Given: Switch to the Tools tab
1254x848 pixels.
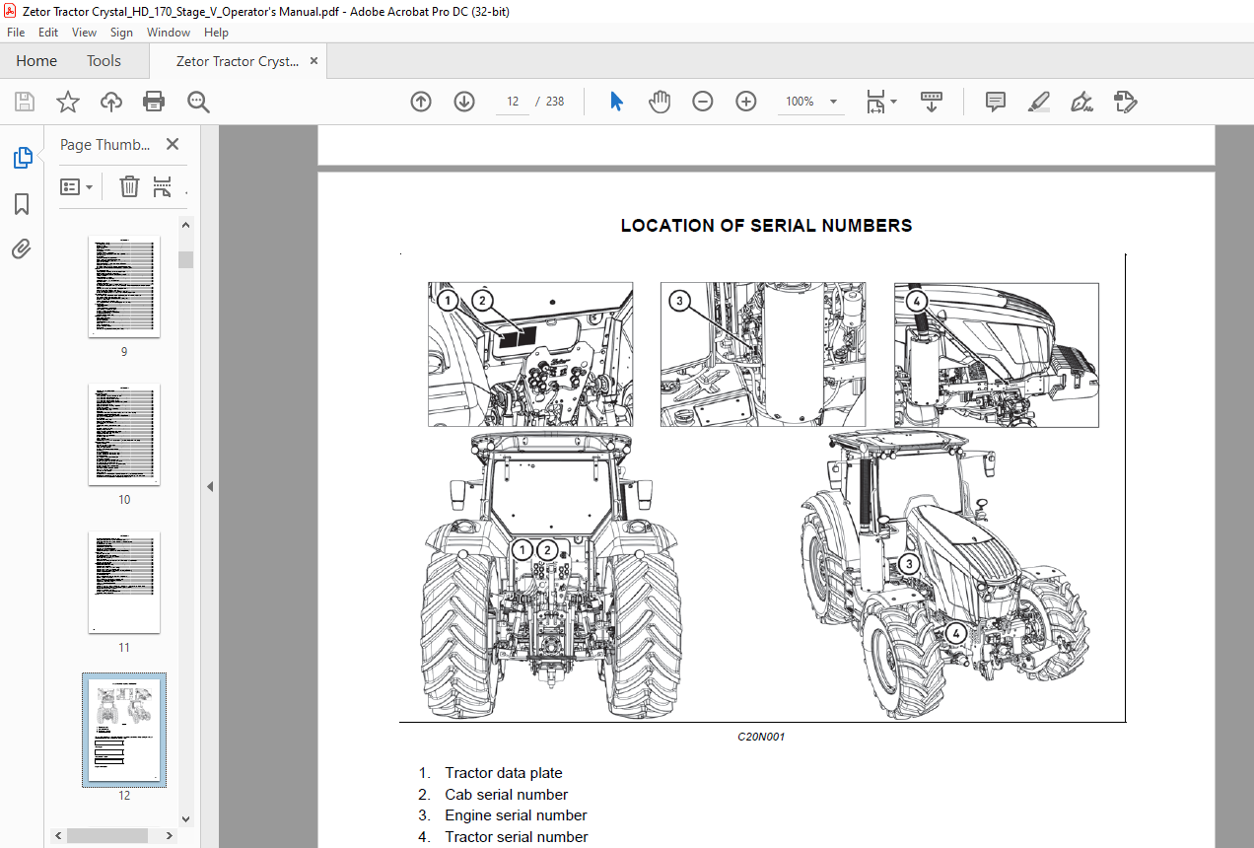Looking at the screenshot, I should pos(104,61).
